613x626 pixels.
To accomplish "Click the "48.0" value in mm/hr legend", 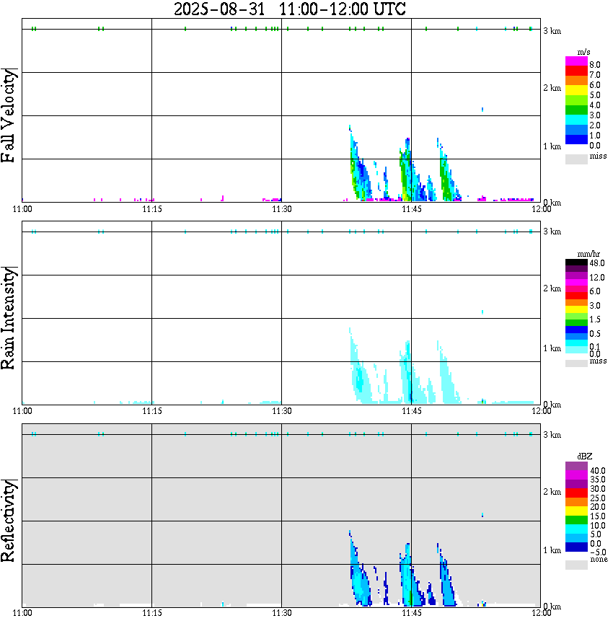I will [597, 263].
